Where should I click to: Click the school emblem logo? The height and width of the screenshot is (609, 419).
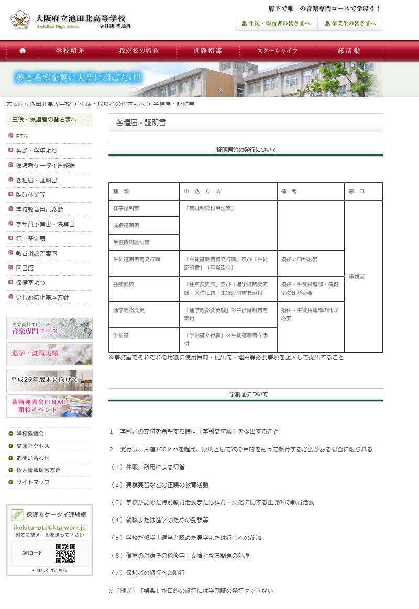click(x=20, y=19)
